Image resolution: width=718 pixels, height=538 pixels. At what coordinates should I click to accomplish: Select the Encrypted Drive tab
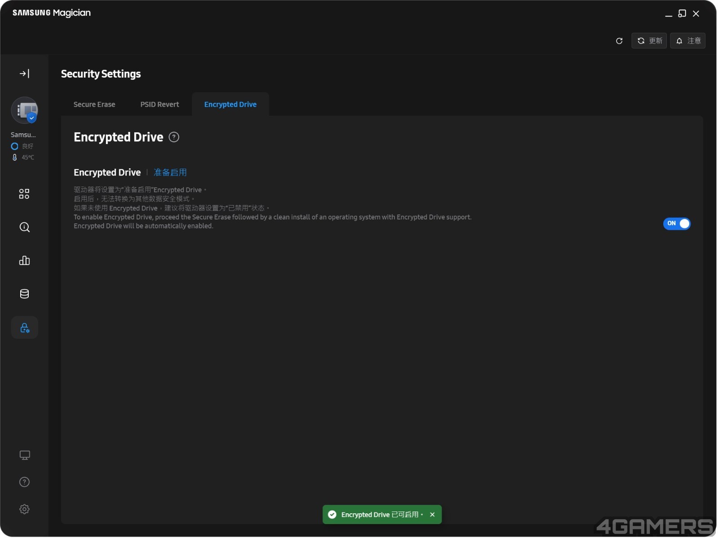click(231, 105)
